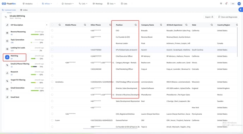243x134 pixels.
Task: Click the Email Generation step label
Action: tap(18, 88)
